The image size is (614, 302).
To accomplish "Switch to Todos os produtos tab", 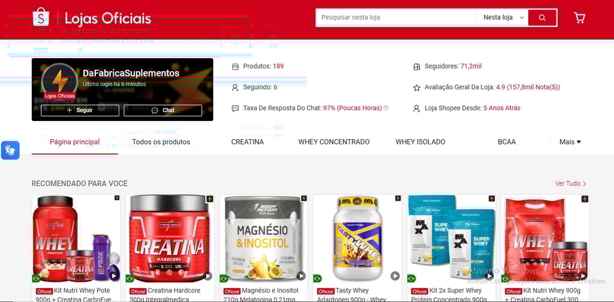I will click(x=161, y=142).
